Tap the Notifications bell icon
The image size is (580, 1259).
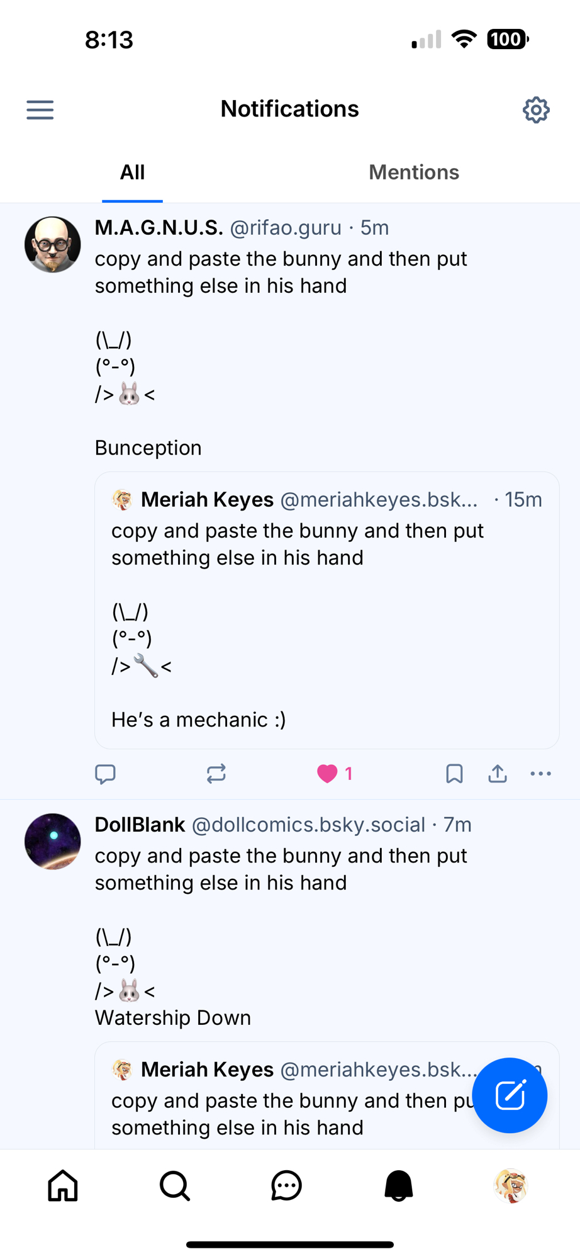coord(399,1186)
